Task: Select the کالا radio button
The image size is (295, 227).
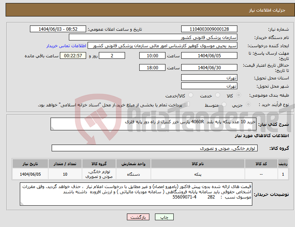Action: (x=238, y=95)
